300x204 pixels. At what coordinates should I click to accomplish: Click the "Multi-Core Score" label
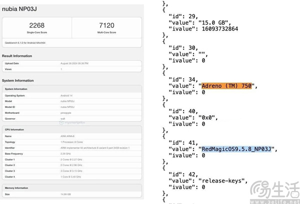tap(107, 32)
